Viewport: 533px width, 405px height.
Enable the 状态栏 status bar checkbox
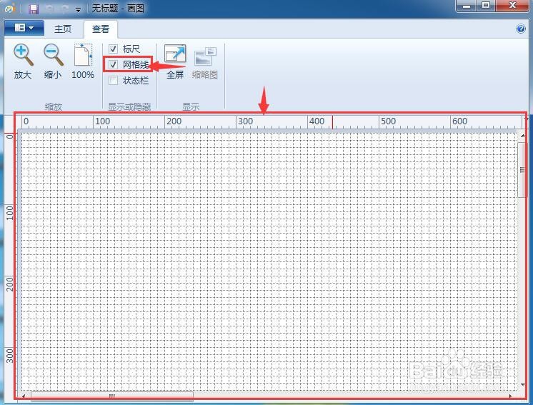click(113, 80)
